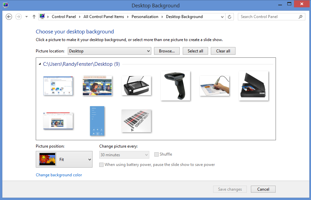Image resolution: width=311 pixels, height=200 pixels.
Task: Open the Change picture every dropdown
Action: coord(146,155)
